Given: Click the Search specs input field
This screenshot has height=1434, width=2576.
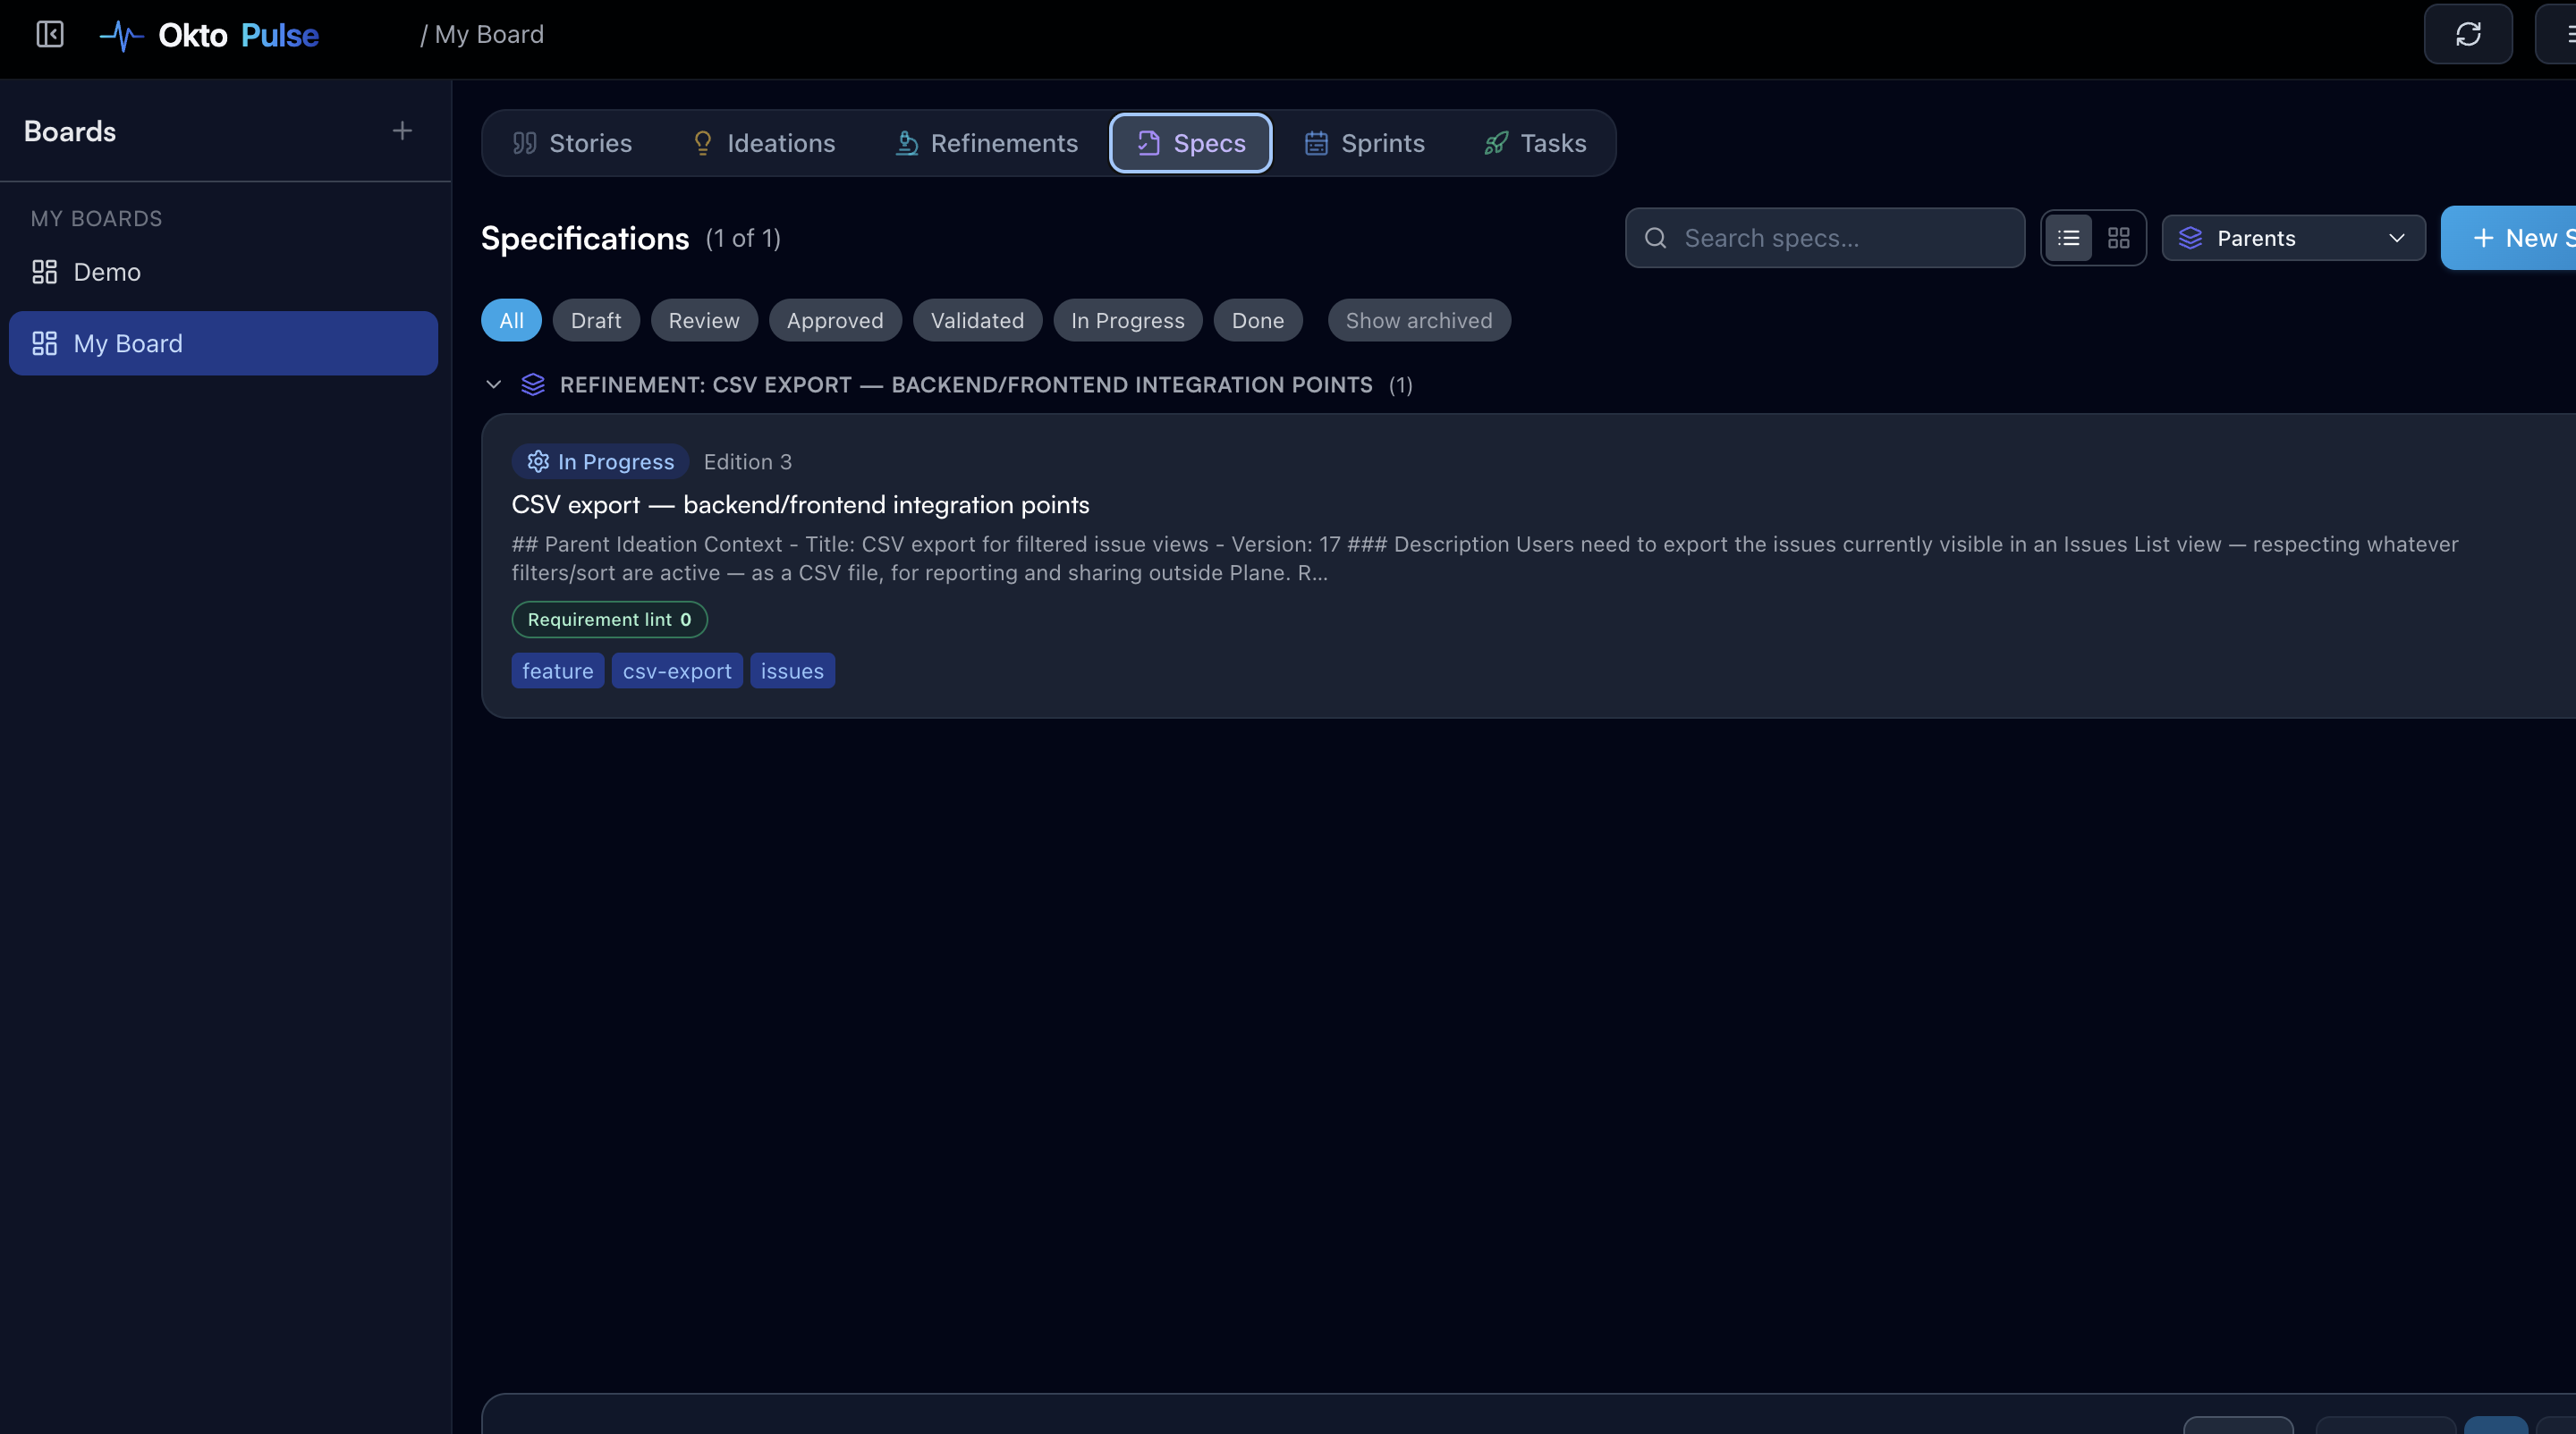Looking at the screenshot, I should [x=1825, y=238].
